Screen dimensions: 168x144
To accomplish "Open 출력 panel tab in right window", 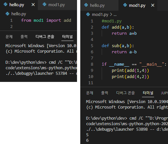I will (105, 93).
